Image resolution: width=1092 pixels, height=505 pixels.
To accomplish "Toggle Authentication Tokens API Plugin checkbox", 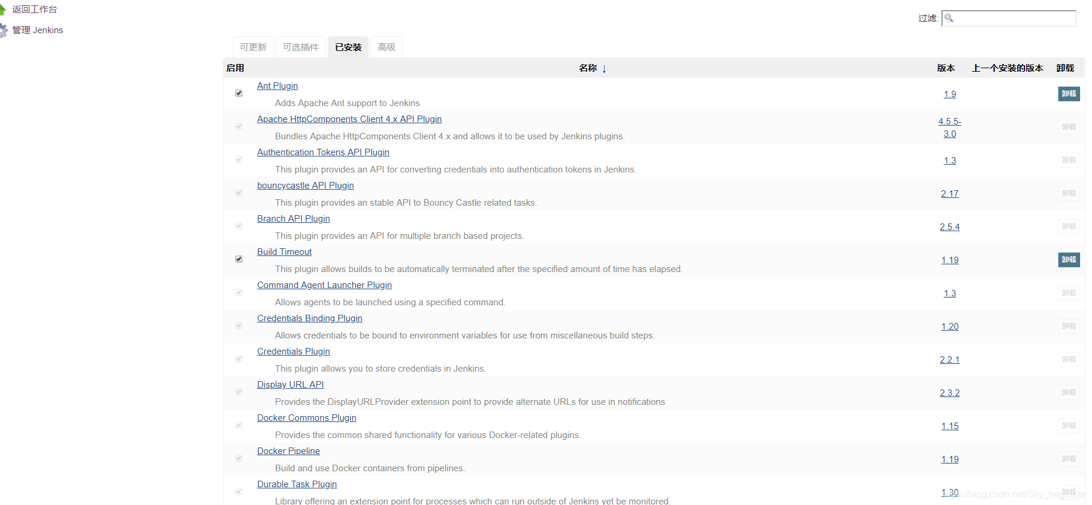I will click(239, 159).
